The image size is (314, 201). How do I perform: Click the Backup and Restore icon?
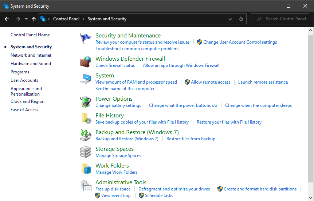tap(86, 135)
